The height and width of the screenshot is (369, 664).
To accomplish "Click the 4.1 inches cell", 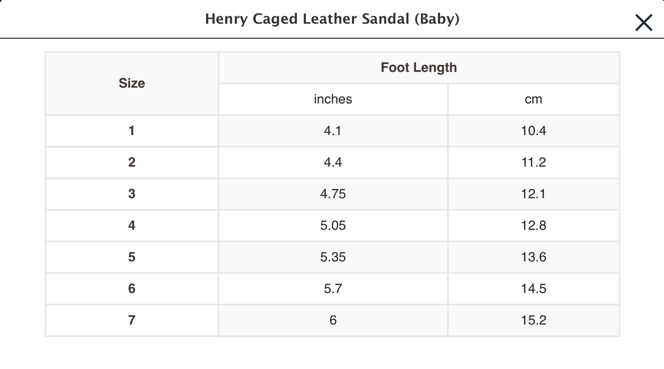I will coord(333,131).
